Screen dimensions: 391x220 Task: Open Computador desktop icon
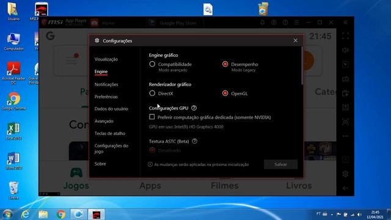coord(13,42)
